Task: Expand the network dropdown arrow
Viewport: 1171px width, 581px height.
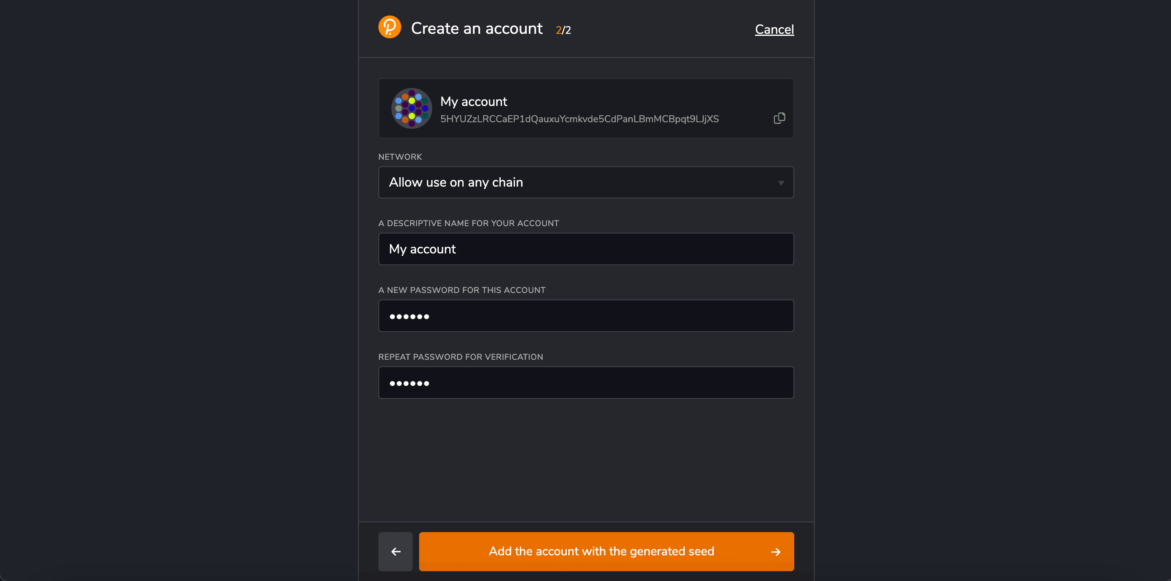Action: (780, 183)
